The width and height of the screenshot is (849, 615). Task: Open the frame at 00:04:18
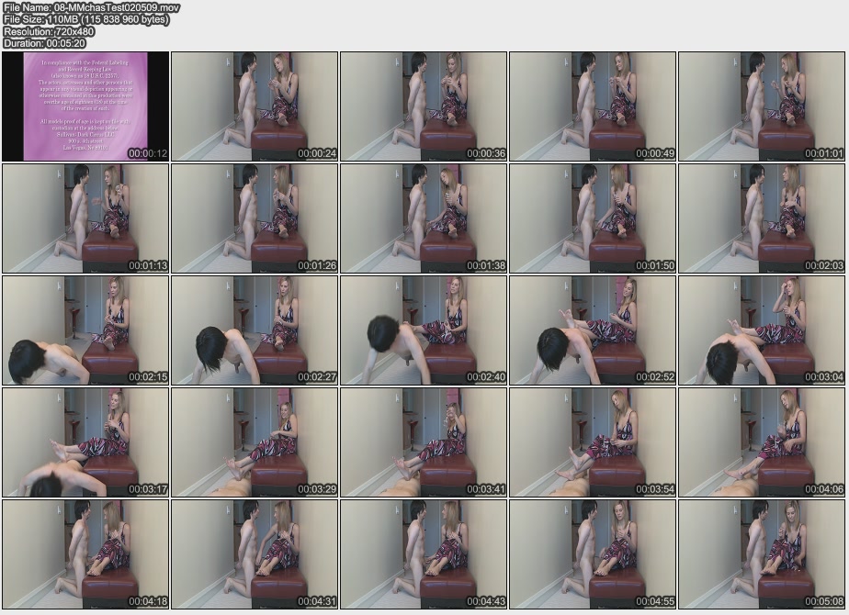coord(85,554)
